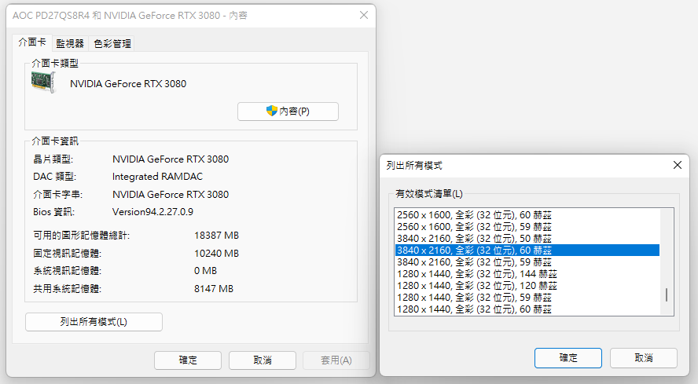
Task: Select highlighted 3840 x 2160 60 赫茲 mode
Action: (527, 250)
